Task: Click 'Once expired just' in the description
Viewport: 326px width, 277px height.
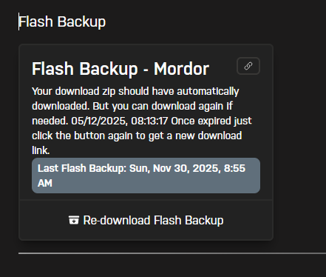Action: [211, 121]
